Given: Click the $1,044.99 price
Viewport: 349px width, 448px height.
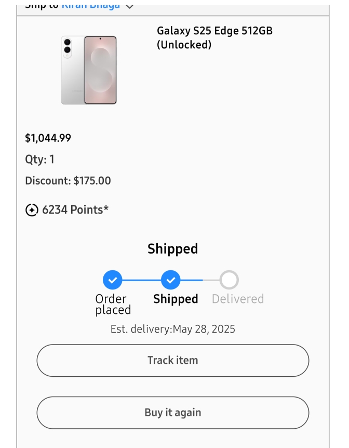Looking at the screenshot, I should tap(48, 138).
